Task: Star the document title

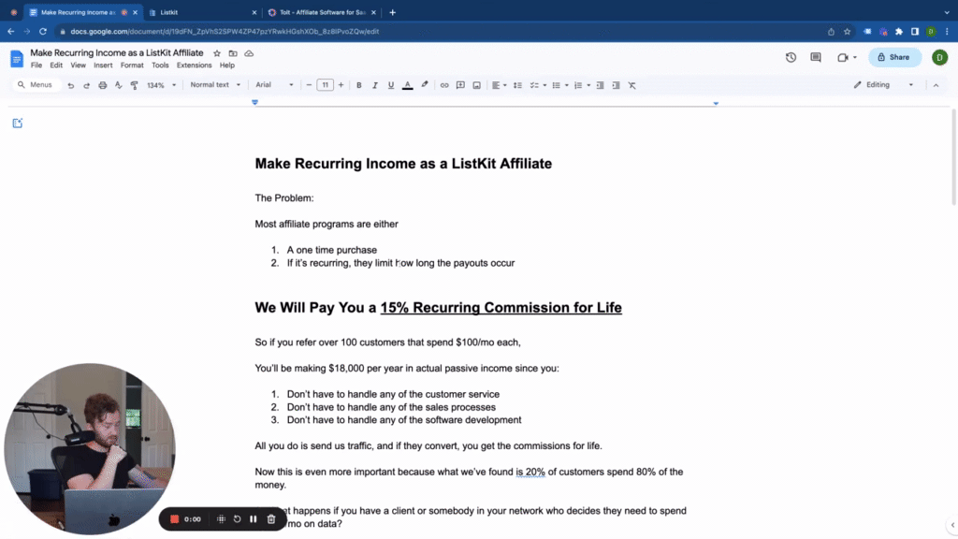Action: [217, 53]
